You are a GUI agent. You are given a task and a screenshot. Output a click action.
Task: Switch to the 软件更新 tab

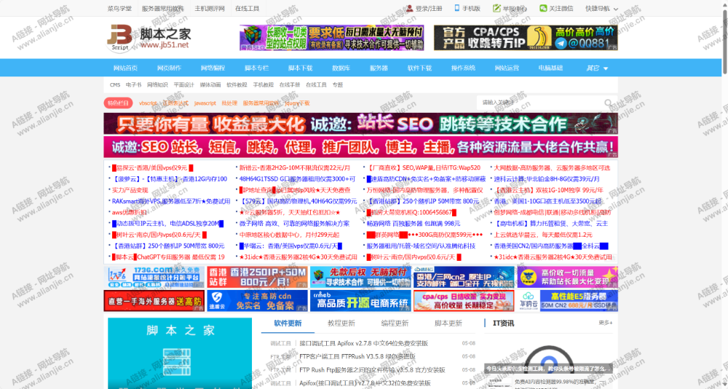coord(288,323)
